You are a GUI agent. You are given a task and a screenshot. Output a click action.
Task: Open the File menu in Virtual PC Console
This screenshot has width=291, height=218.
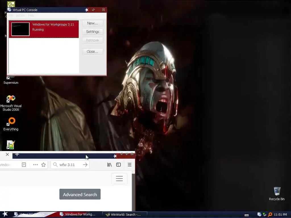pyautogui.click(x=11, y=15)
